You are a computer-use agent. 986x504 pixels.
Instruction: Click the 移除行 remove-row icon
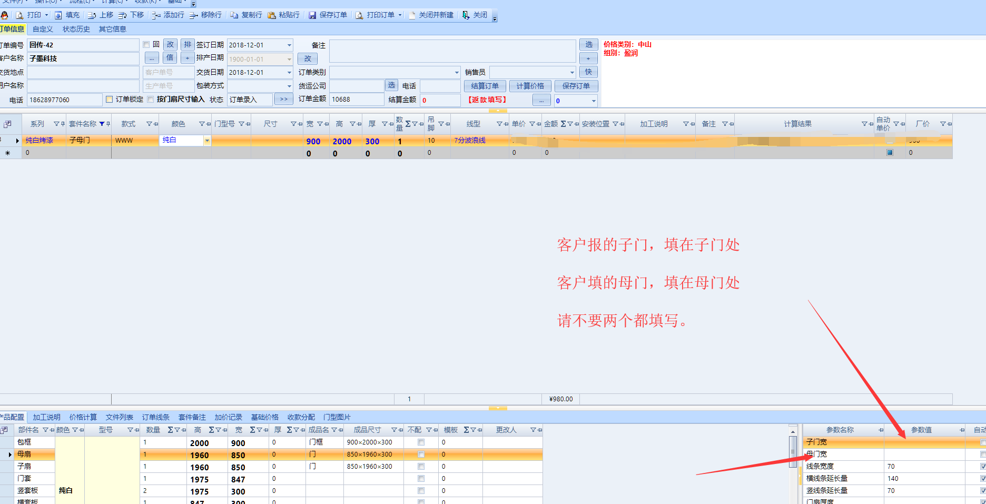(193, 15)
